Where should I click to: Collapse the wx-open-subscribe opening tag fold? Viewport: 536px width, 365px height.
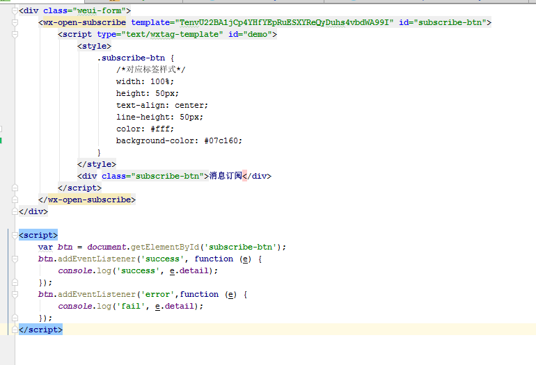click(15, 23)
